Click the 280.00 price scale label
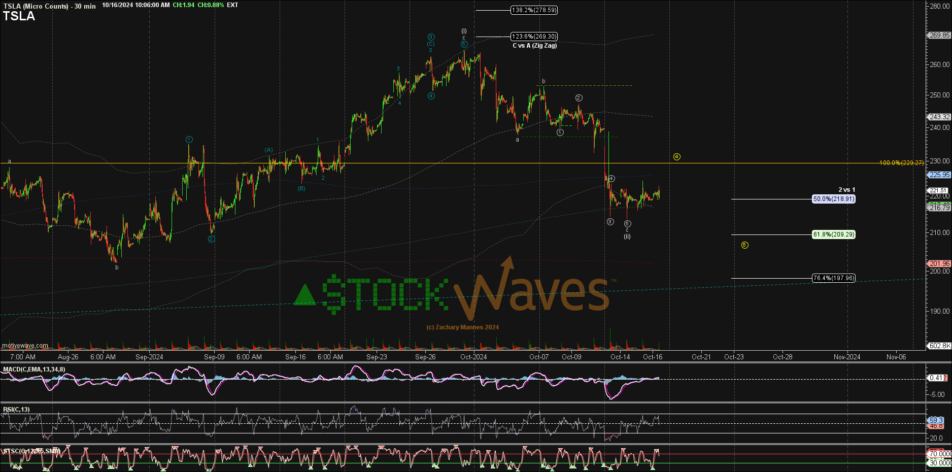The image size is (952, 472). (x=940, y=7)
